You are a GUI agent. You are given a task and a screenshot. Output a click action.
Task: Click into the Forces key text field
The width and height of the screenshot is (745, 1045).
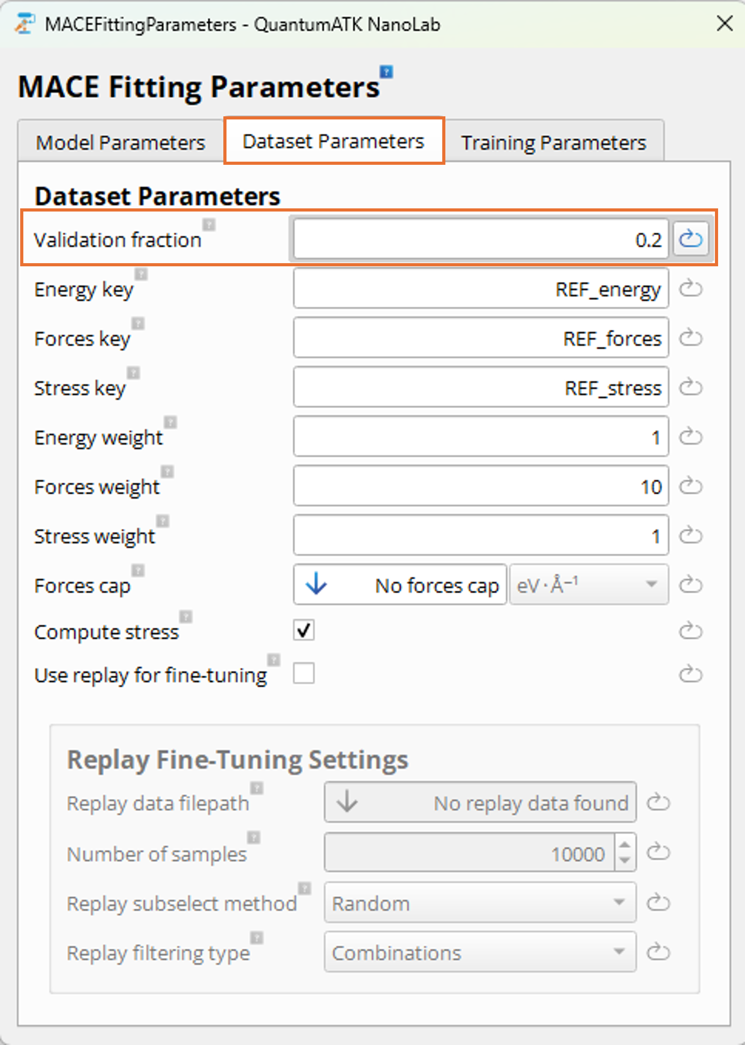pos(480,338)
